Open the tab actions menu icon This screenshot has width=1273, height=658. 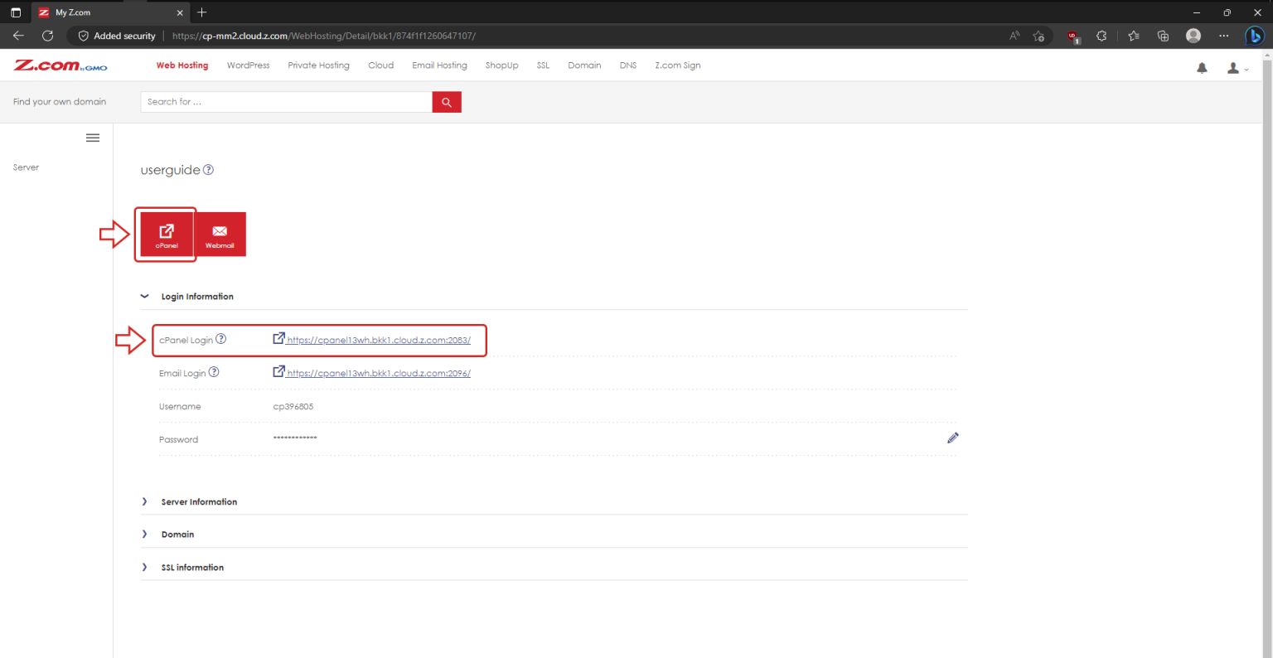(x=15, y=12)
